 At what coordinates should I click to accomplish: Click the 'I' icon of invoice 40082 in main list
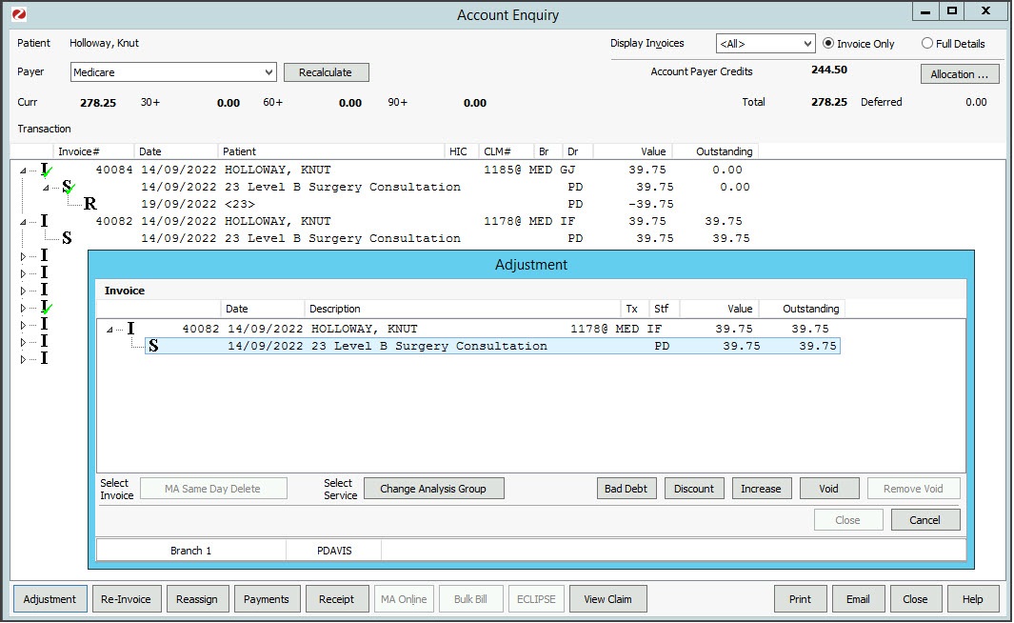(44, 221)
